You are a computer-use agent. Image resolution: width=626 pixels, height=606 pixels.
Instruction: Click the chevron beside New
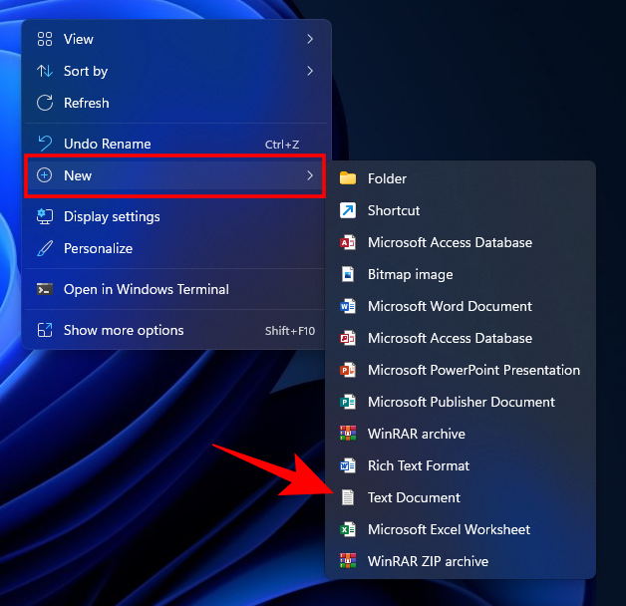pyautogui.click(x=310, y=175)
